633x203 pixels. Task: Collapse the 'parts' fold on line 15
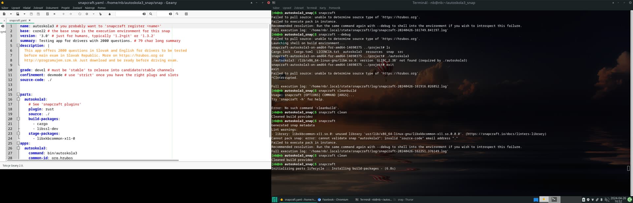pyautogui.click(x=18, y=94)
